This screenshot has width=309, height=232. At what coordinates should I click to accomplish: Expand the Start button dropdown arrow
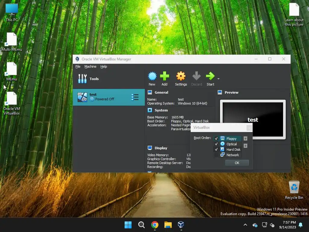[218, 79]
